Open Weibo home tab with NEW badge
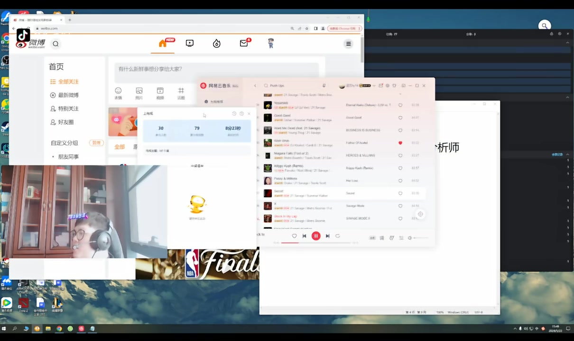The width and height of the screenshot is (574, 341). click(x=163, y=43)
